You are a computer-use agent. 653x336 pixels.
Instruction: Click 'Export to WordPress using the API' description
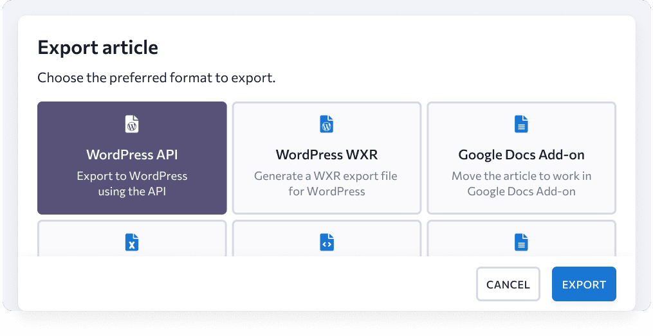pyautogui.click(x=132, y=183)
